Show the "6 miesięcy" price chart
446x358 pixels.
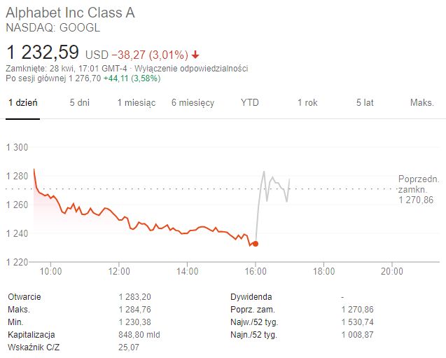pos(193,102)
